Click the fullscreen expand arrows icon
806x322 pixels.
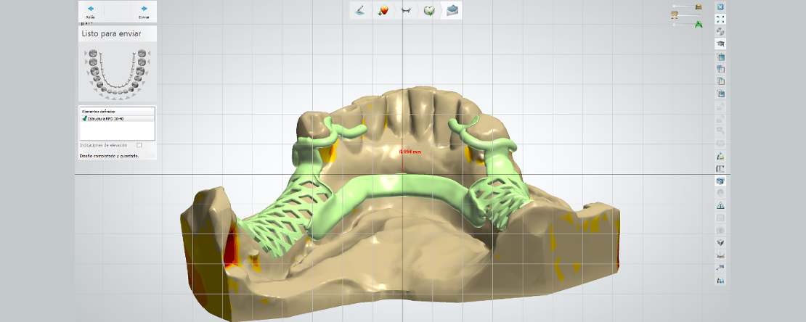tap(720, 20)
